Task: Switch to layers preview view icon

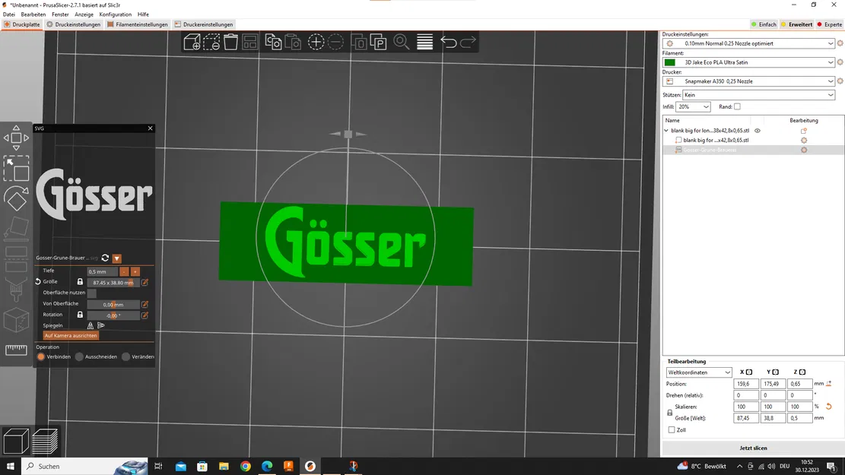Action: [46, 441]
